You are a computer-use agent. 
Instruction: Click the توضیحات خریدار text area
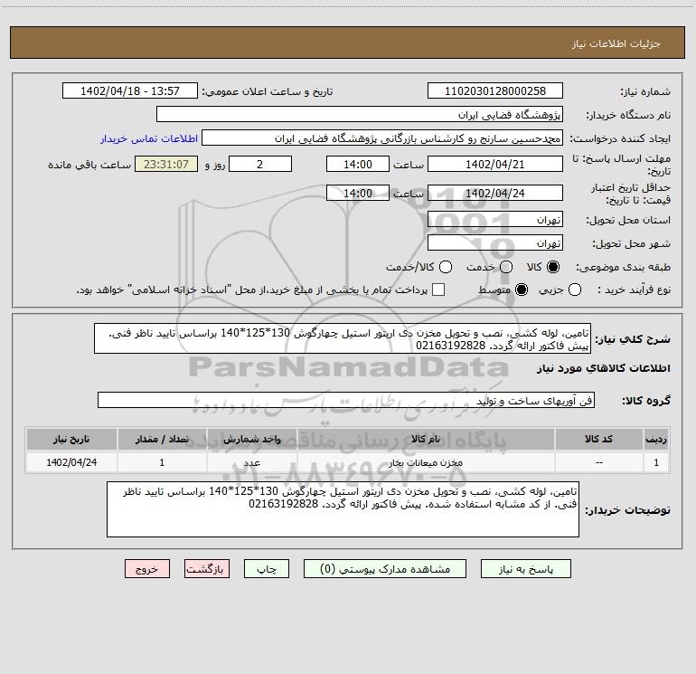pos(343,509)
